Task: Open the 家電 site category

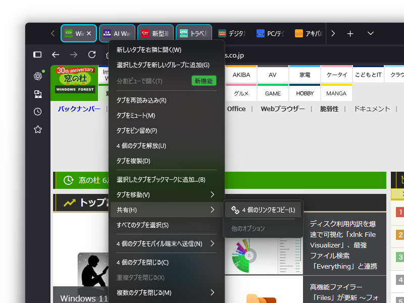Action: [x=305, y=74]
